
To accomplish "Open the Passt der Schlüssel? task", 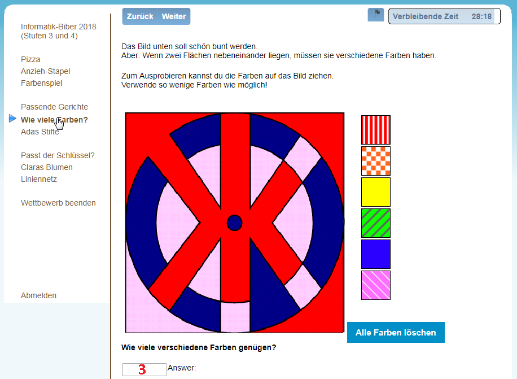I will pos(58,155).
